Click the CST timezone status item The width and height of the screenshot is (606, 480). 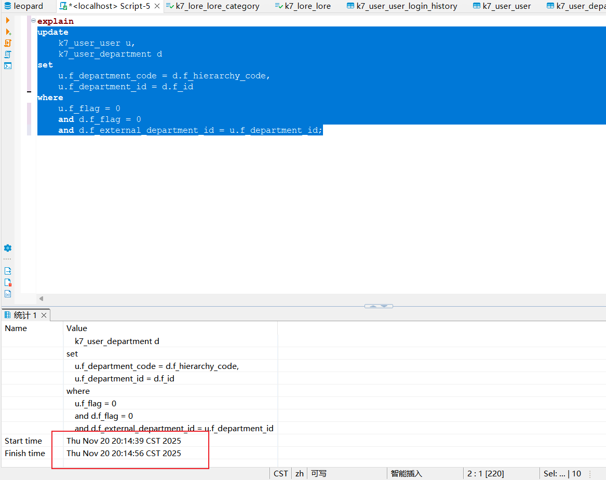280,473
